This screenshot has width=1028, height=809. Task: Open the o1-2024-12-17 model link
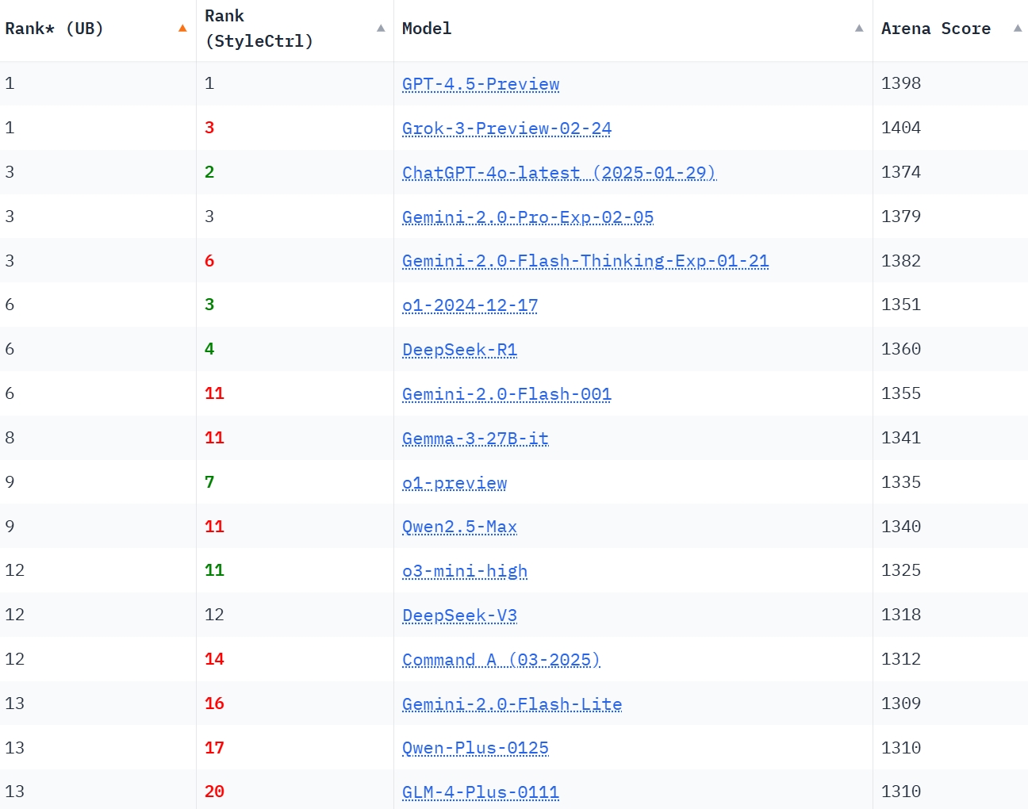tap(470, 305)
